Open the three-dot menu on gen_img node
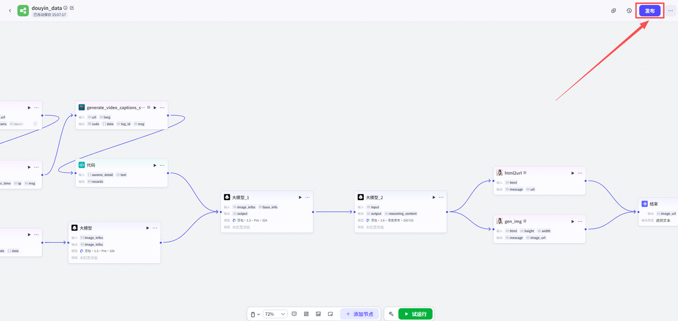Viewport: 678px width, 321px height. click(580, 221)
